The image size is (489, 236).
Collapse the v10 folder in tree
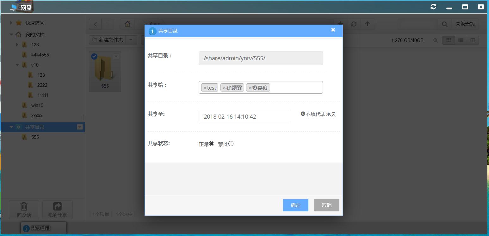click(x=17, y=65)
